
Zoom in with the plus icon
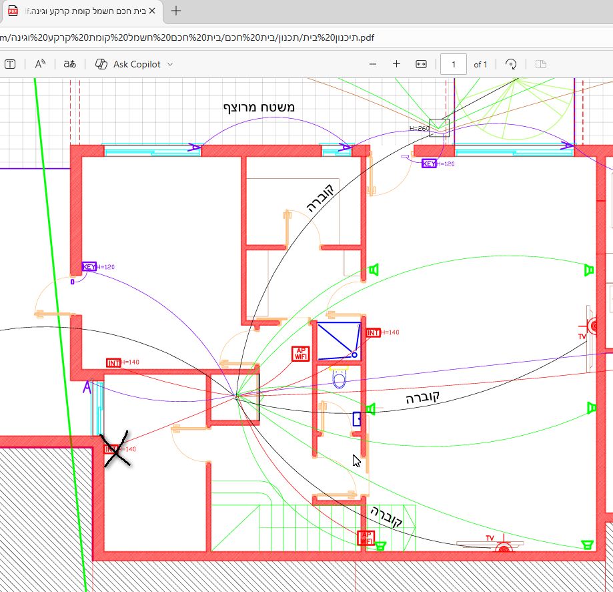396,64
